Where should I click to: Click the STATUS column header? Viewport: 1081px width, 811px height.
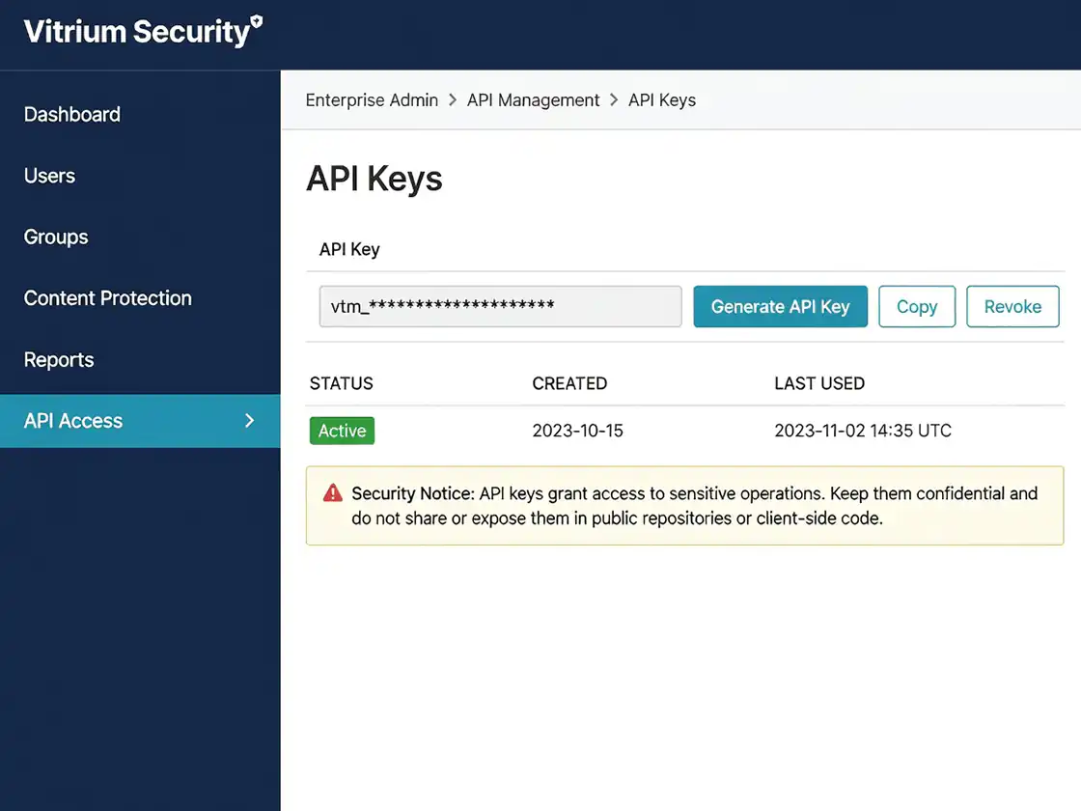pyautogui.click(x=342, y=383)
